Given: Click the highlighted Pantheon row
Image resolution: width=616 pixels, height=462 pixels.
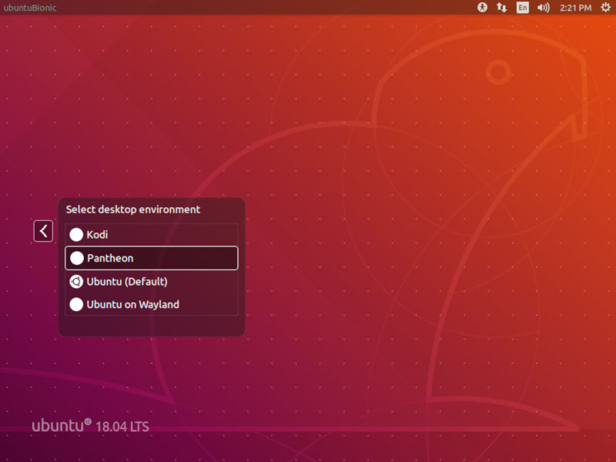Looking at the screenshot, I should [x=150, y=258].
